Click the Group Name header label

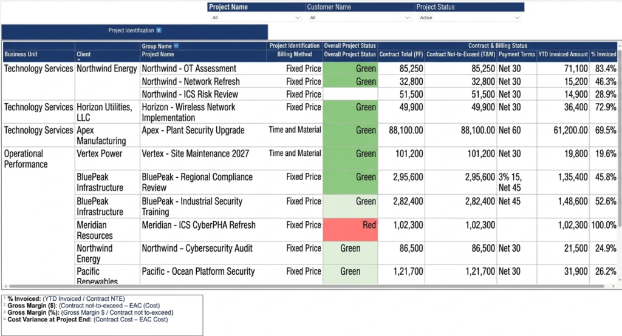pyautogui.click(x=157, y=46)
